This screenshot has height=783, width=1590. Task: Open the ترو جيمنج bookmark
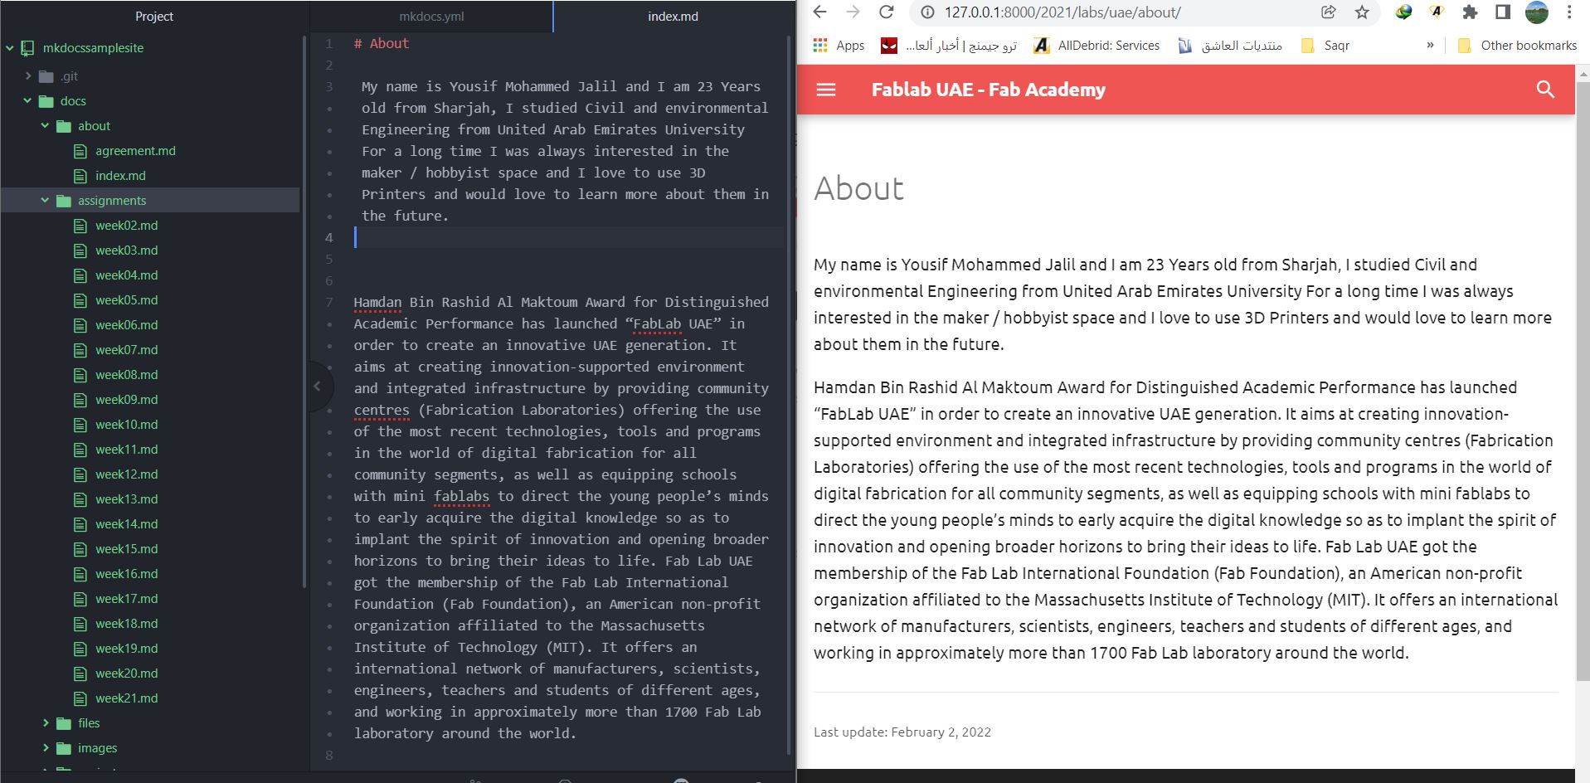tap(949, 46)
